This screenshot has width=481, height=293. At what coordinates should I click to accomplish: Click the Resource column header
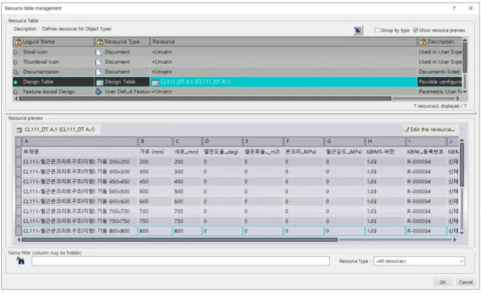tap(284, 42)
